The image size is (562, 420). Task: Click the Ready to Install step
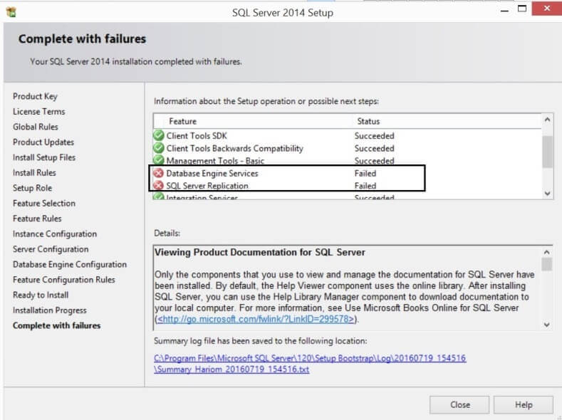point(41,295)
